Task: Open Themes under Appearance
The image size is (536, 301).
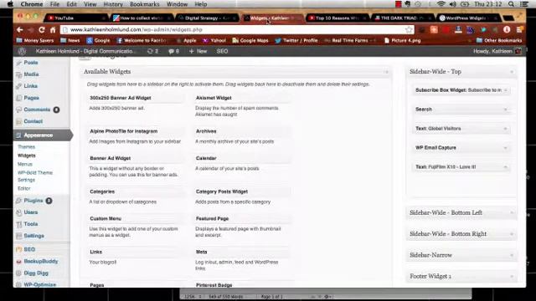Action: pos(26,147)
